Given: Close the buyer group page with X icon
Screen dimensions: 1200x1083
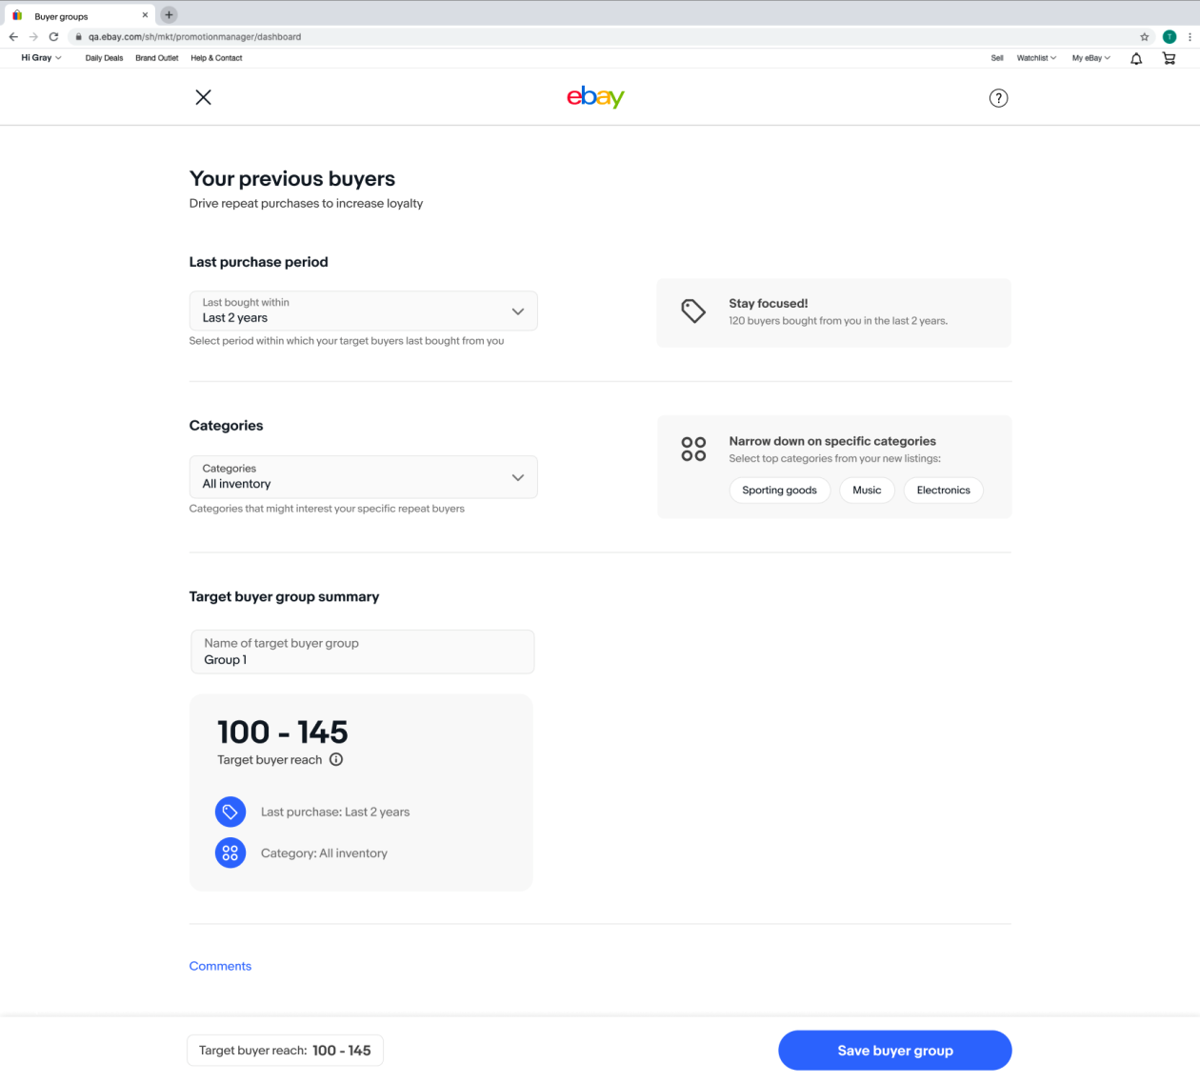Looking at the screenshot, I should tap(203, 97).
